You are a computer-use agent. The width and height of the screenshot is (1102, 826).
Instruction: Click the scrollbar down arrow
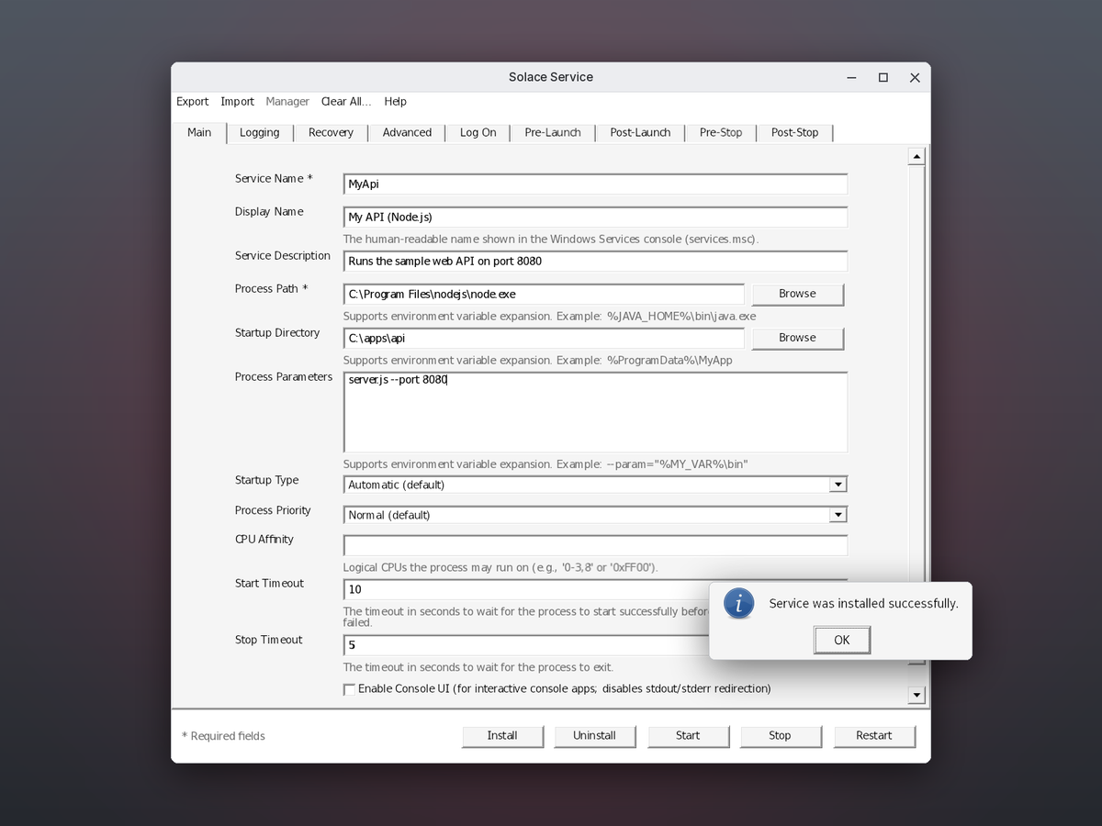click(x=916, y=696)
